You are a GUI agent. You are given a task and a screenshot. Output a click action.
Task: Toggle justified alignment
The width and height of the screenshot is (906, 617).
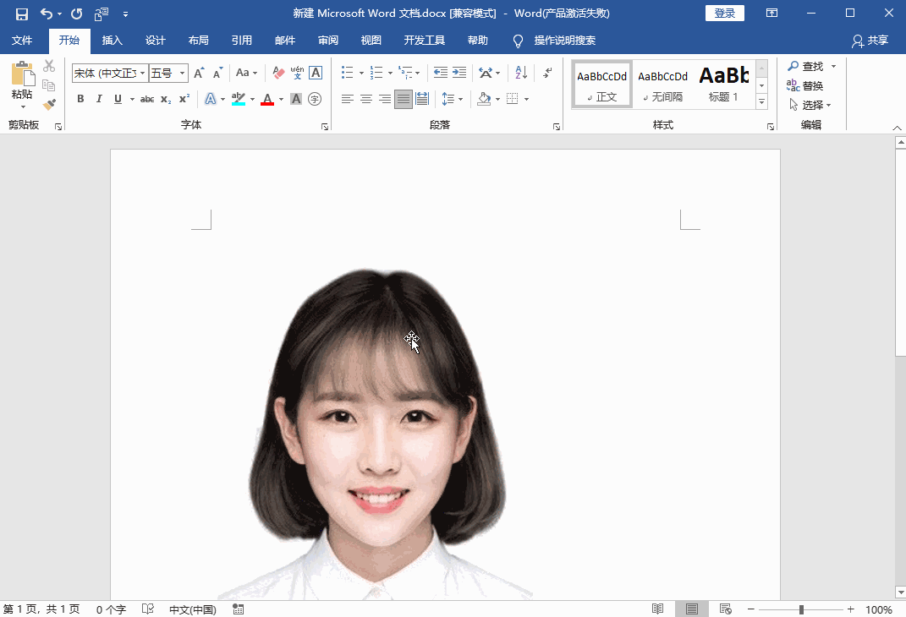(404, 99)
